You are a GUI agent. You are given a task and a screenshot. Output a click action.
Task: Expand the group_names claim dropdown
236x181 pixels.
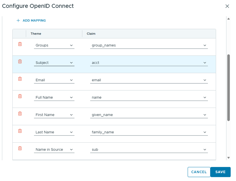point(149,45)
